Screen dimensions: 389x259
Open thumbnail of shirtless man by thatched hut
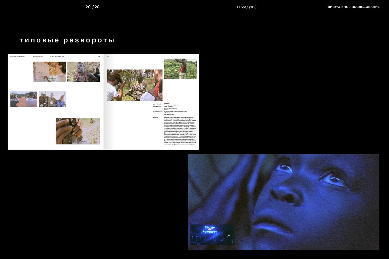point(83,72)
